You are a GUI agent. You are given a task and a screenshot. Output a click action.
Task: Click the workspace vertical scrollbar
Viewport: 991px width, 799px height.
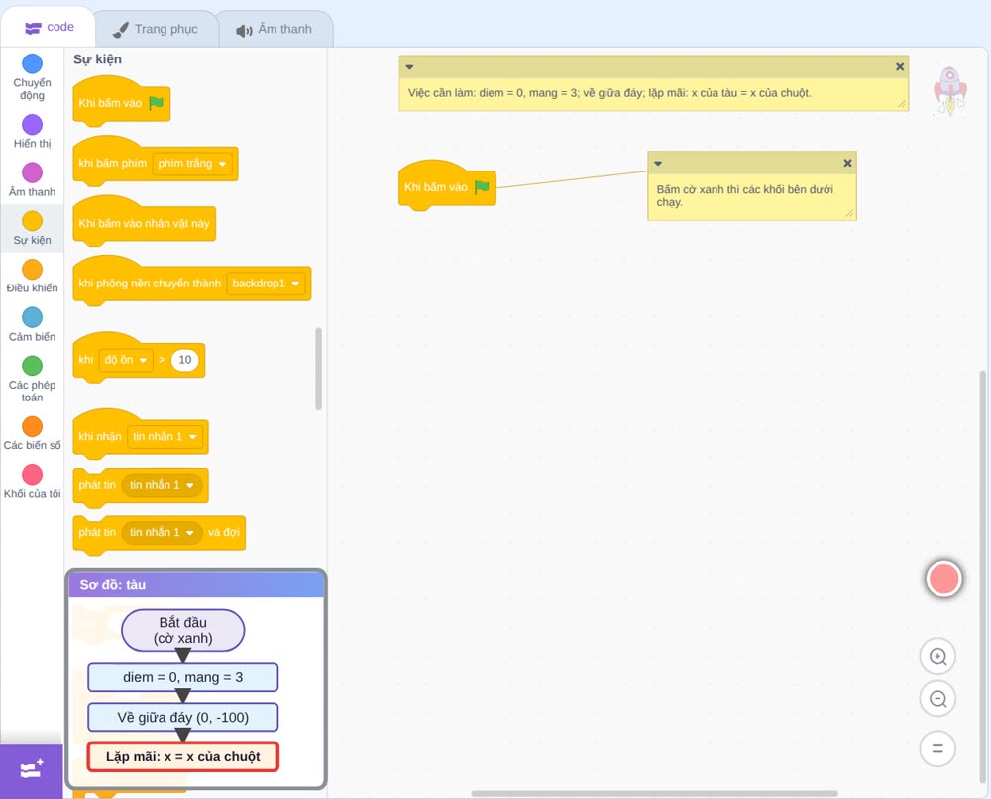pos(982,577)
